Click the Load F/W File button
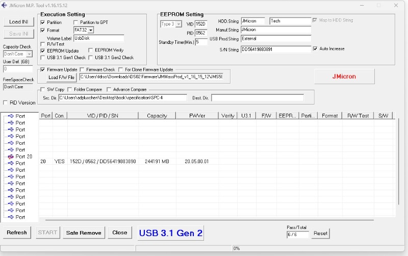 point(61,78)
